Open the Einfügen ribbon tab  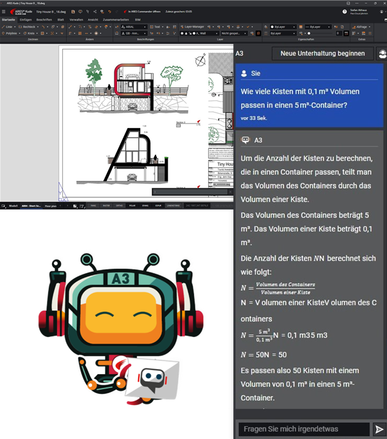click(x=26, y=19)
